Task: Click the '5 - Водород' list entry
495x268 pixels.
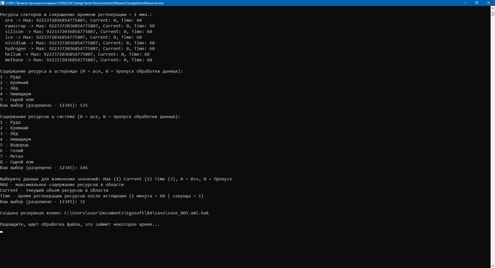Action: tap(14, 145)
